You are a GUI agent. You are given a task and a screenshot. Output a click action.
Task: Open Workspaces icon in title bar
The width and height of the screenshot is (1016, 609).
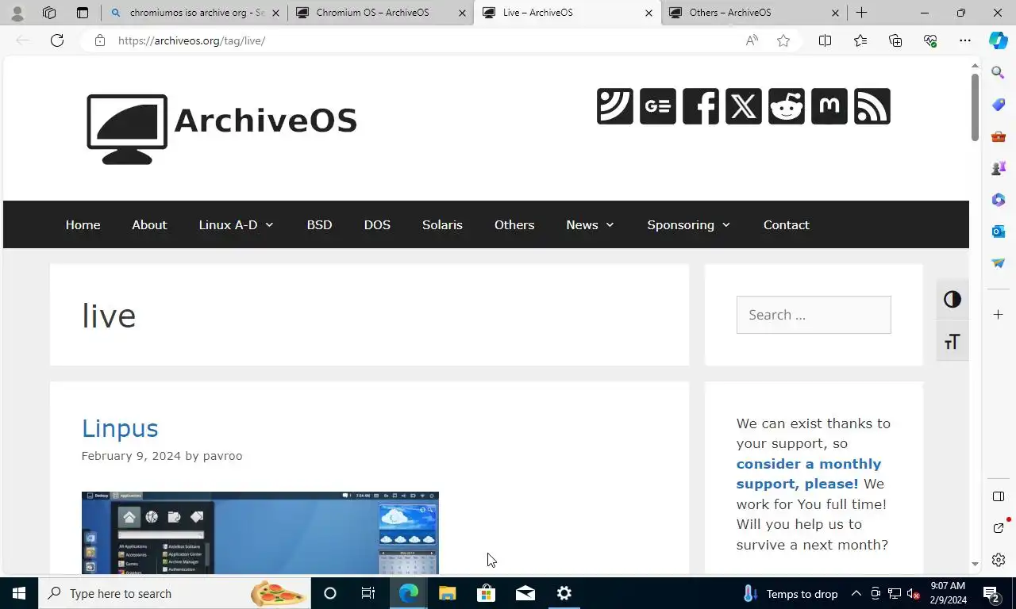tap(49, 13)
